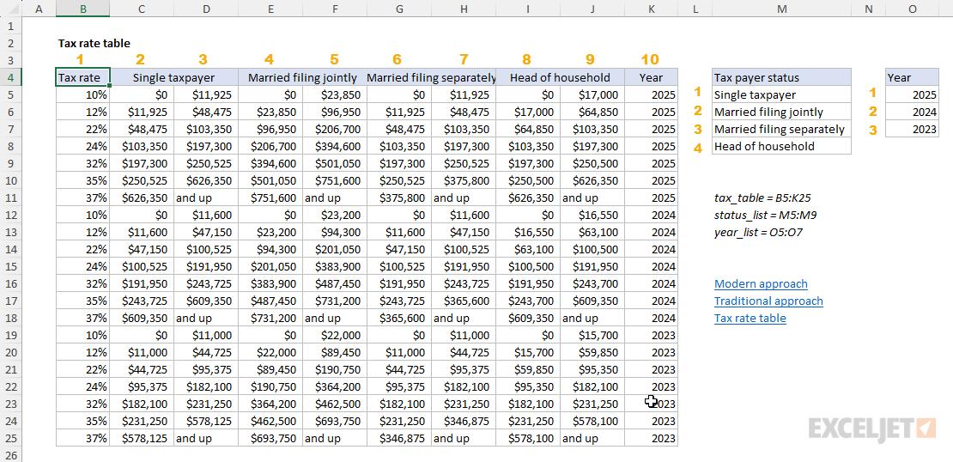Select 'Married filing jointly' in the status list
This screenshot has width=953, height=462.
[781, 112]
